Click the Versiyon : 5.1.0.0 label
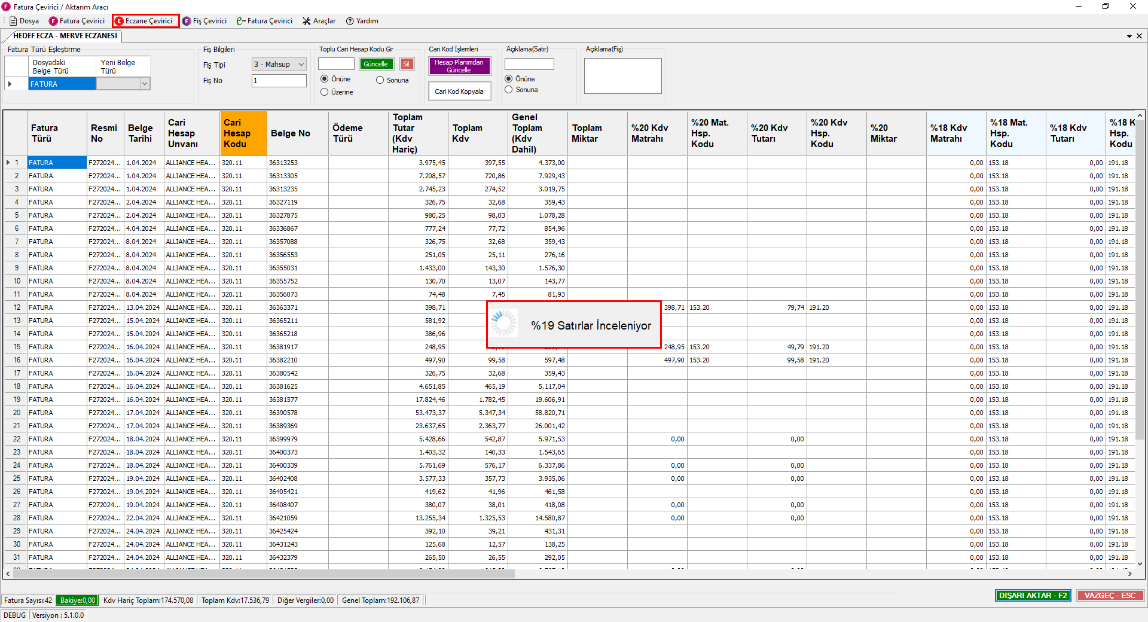 (x=58, y=615)
